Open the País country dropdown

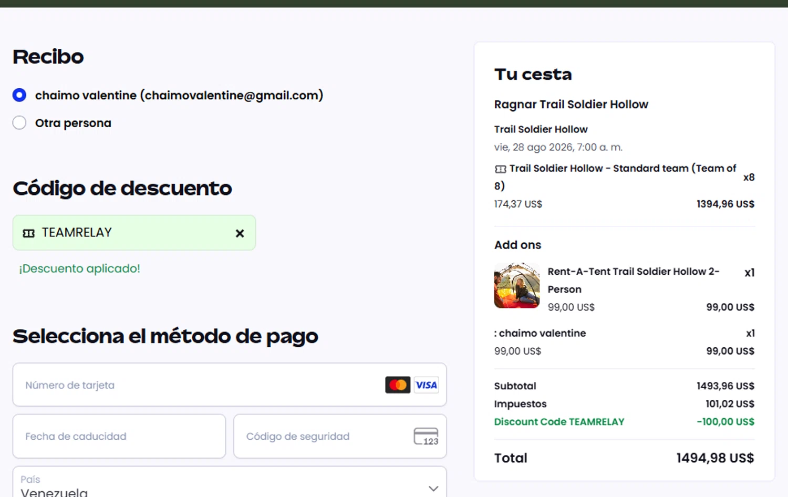(230, 482)
